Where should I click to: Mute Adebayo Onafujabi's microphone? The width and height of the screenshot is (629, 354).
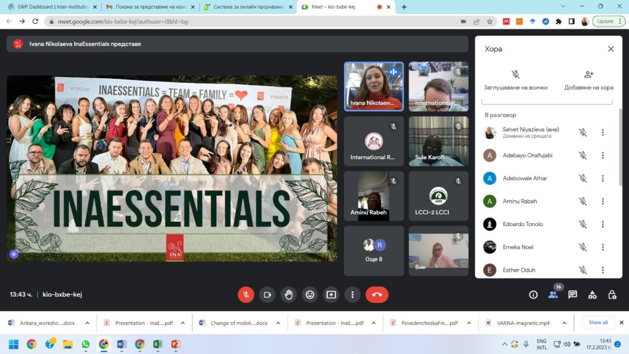[x=582, y=155]
